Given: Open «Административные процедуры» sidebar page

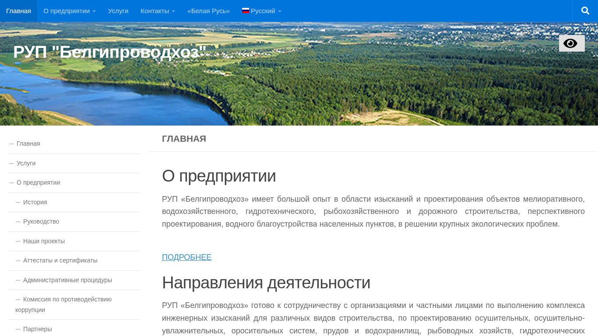Looking at the screenshot, I should (67, 280).
